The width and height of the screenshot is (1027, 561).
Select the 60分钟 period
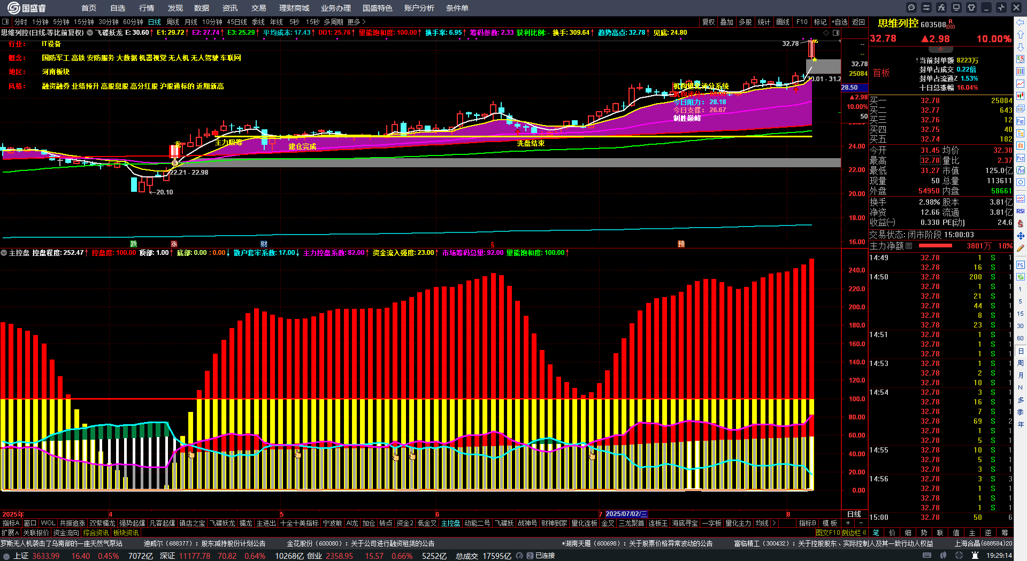pyautogui.click(x=133, y=22)
